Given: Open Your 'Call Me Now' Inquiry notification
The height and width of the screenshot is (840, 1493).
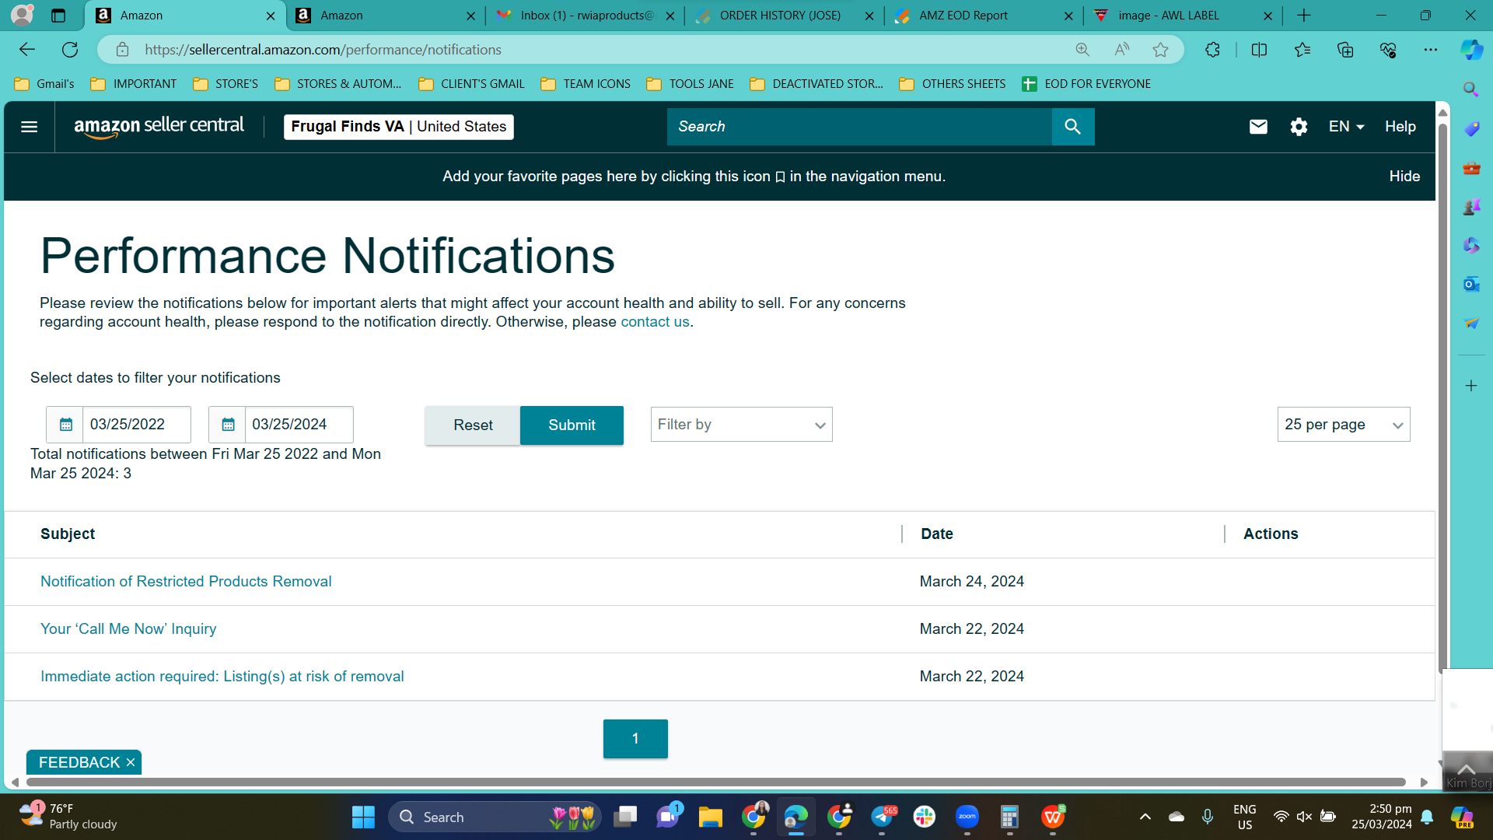Looking at the screenshot, I should pyautogui.click(x=128, y=629).
